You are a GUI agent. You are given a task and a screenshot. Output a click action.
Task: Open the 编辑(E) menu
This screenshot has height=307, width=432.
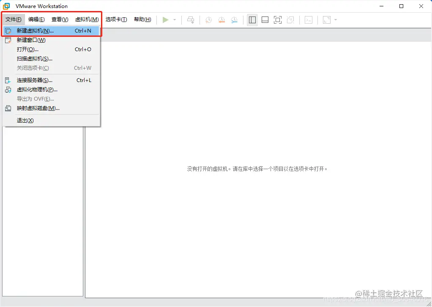(x=36, y=19)
